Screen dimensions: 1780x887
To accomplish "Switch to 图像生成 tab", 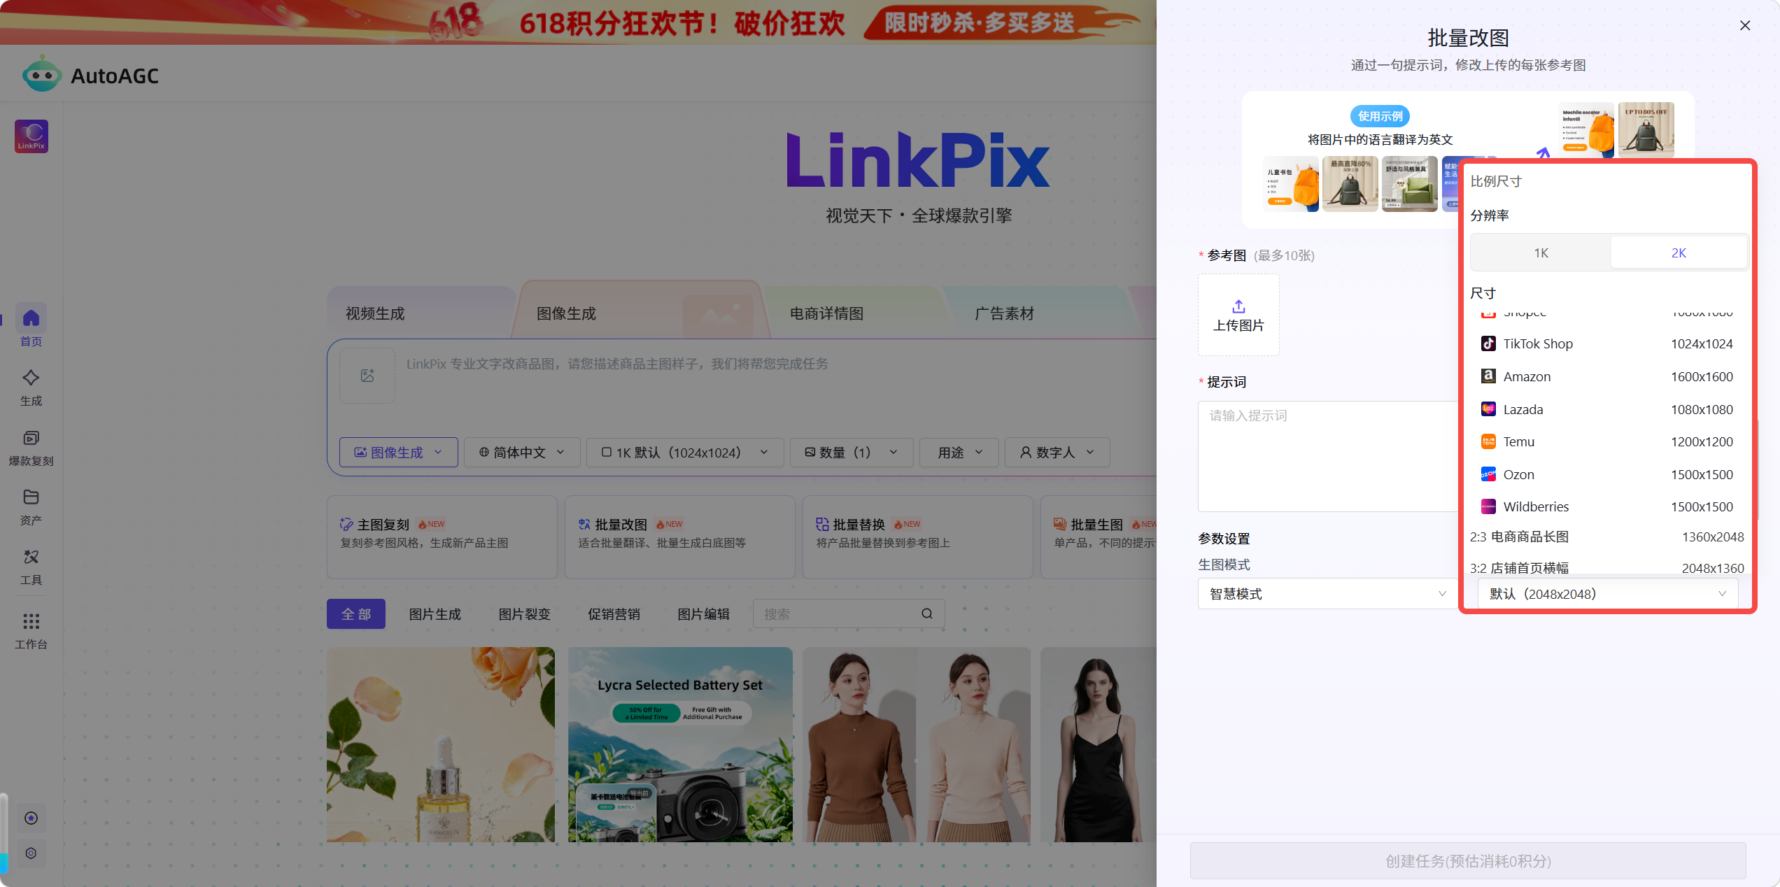I will coord(566,313).
